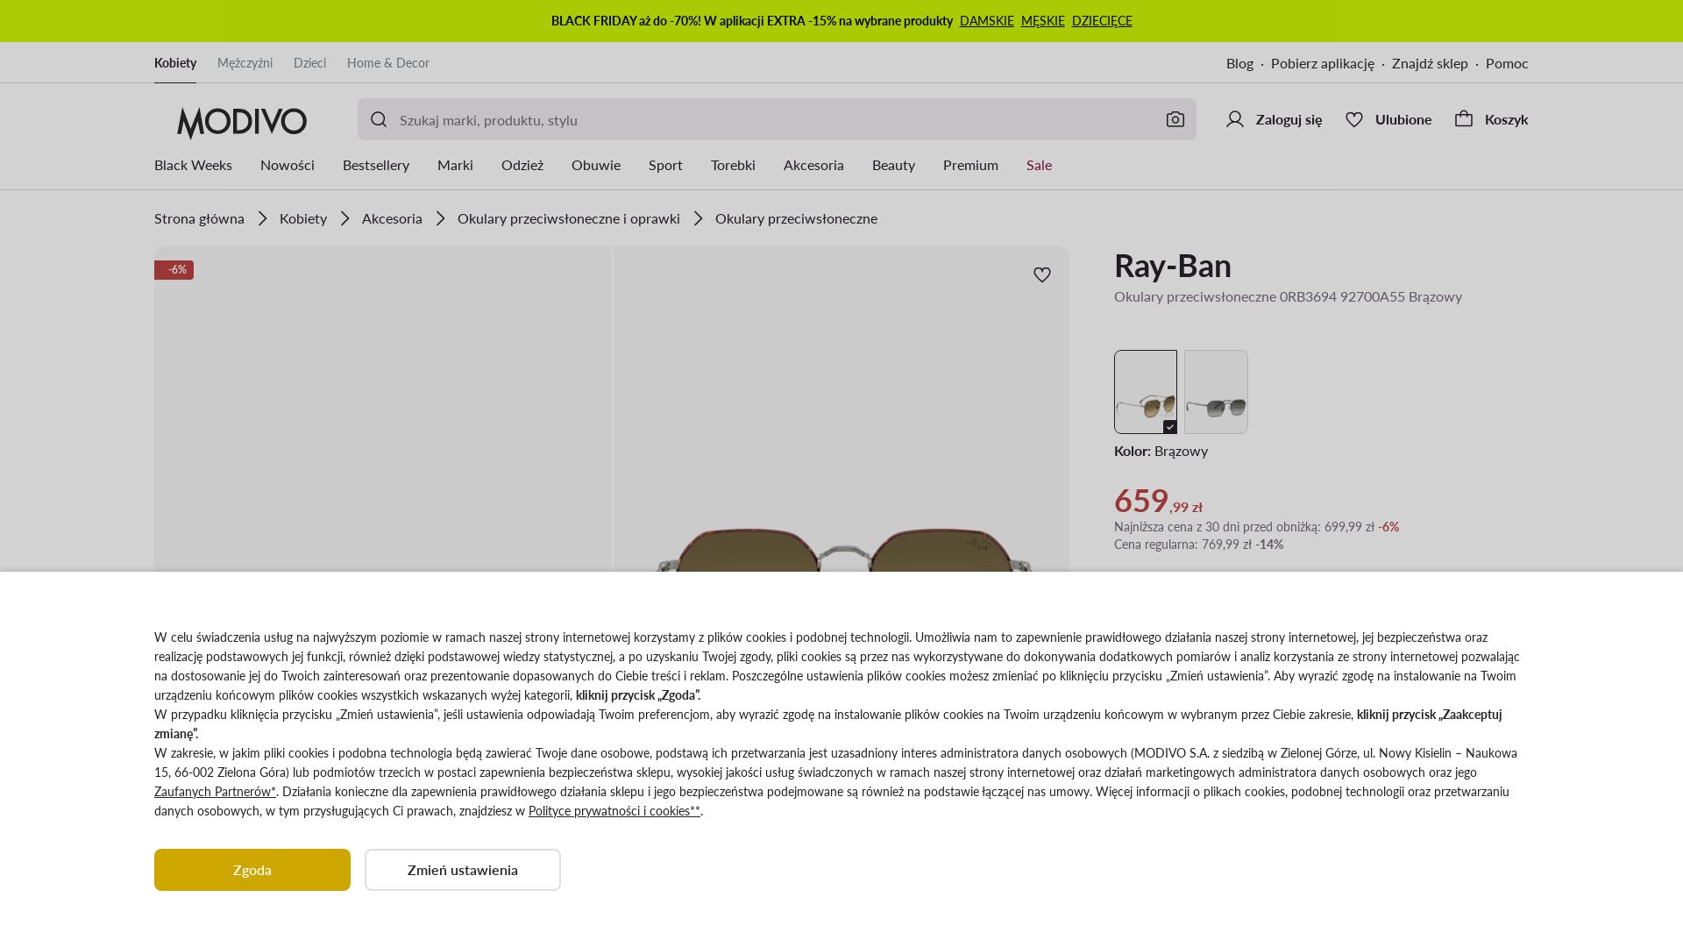Image resolution: width=1683 pixels, height=947 pixels.
Task: Open the Premium menu
Action: [x=970, y=165]
